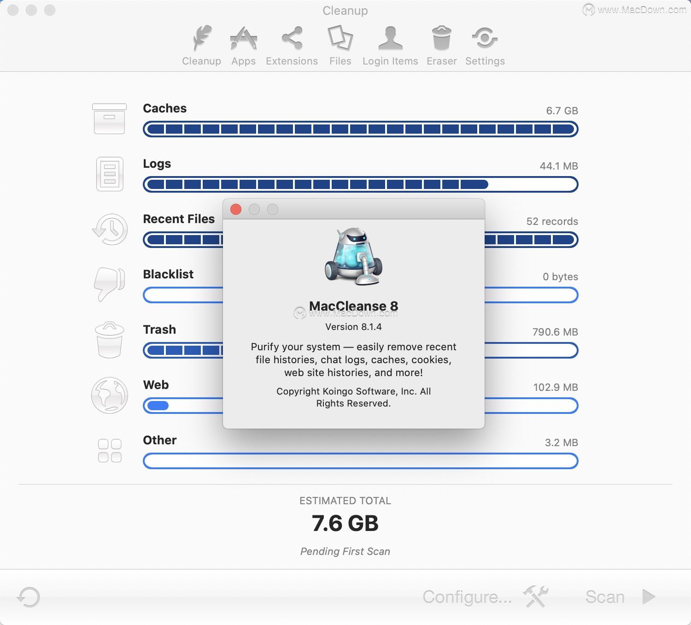Click the 44.1 MB logs size

(559, 166)
